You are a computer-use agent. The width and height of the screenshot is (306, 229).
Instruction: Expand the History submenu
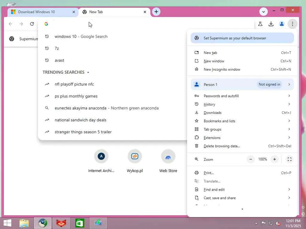point(242,104)
